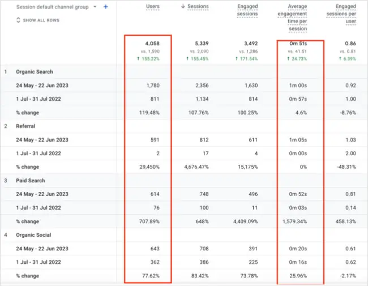Click the blue plus add dimension icon
This screenshot has height=286, width=368.
(x=106, y=7)
